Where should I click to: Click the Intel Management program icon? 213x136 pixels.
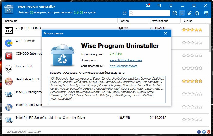click(x=9, y=94)
